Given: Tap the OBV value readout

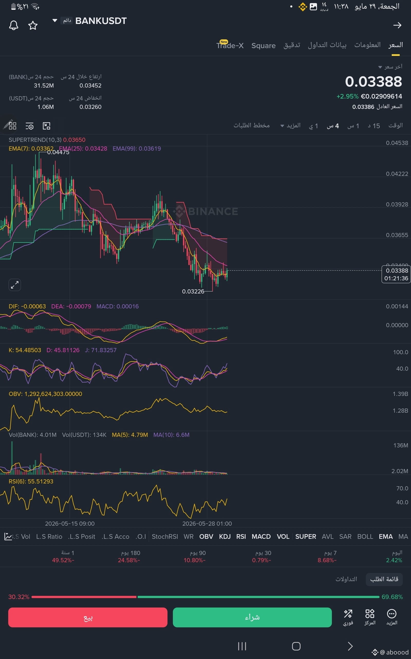Looking at the screenshot, I should click(x=45, y=394).
